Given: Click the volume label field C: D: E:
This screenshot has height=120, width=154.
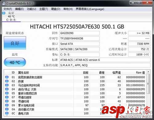Looking at the screenshot, I should 79,55.
